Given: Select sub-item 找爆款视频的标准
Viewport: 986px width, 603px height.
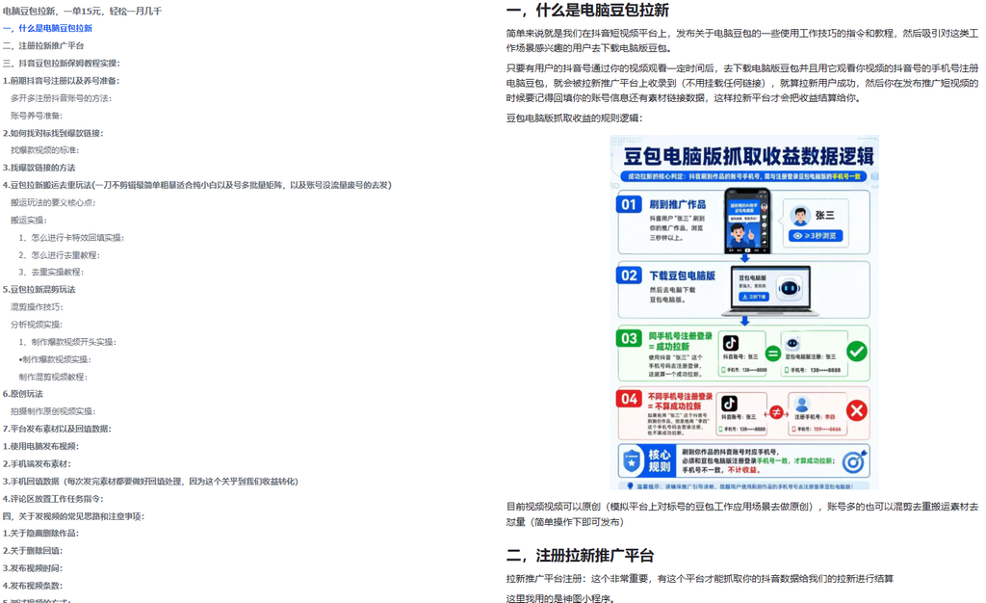Looking at the screenshot, I should tap(44, 150).
